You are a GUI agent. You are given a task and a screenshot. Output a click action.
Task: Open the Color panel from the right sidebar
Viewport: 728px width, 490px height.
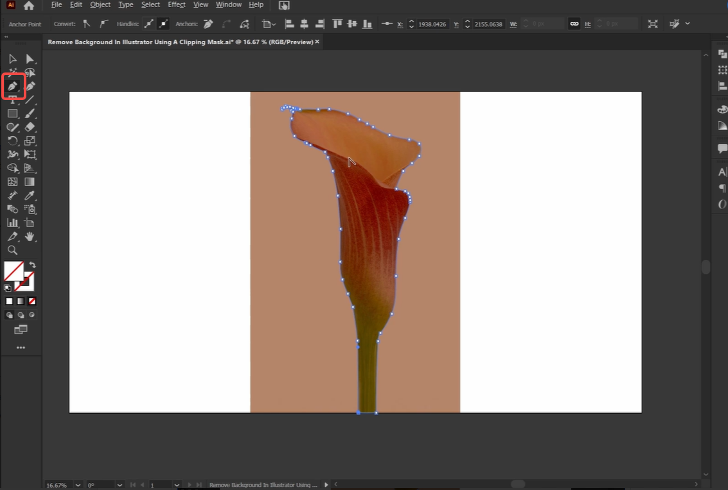pyautogui.click(x=721, y=109)
